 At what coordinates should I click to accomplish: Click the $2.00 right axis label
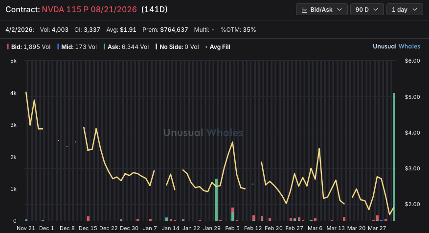pyautogui.click(x=412, y=204)
